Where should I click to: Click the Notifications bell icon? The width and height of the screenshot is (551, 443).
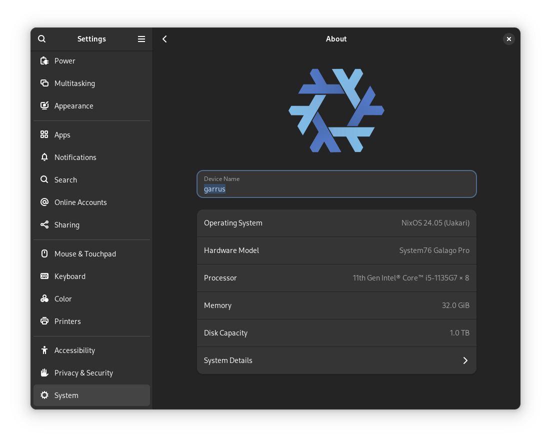pyautogui.click(x=44, y=157)
